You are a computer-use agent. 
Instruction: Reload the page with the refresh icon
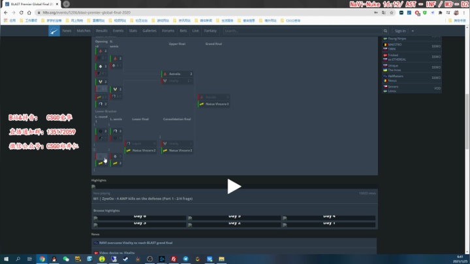(x=22, y=12)
